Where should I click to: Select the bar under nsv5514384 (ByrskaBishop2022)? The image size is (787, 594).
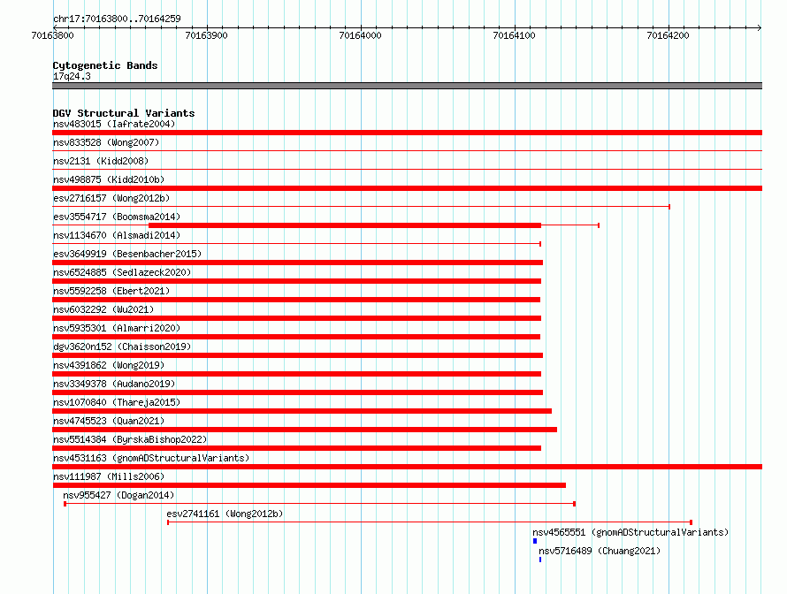(x=296, y=448)
